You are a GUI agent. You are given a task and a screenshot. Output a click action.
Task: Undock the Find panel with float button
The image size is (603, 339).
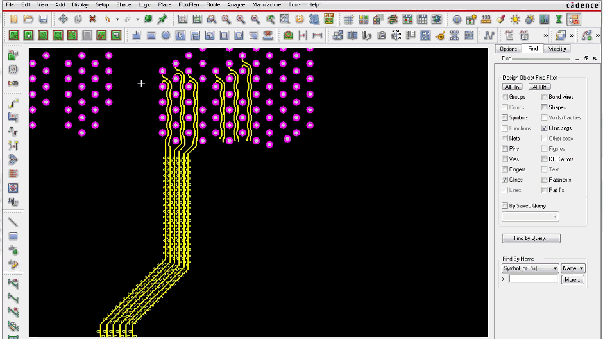pos(586,58)
